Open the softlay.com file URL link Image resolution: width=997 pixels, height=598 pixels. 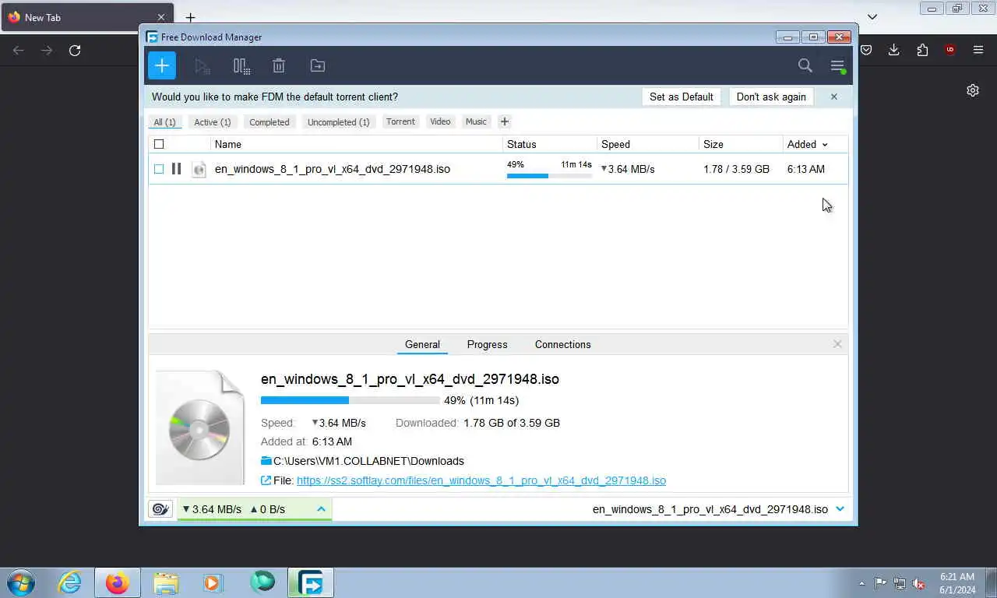[481, 480]
